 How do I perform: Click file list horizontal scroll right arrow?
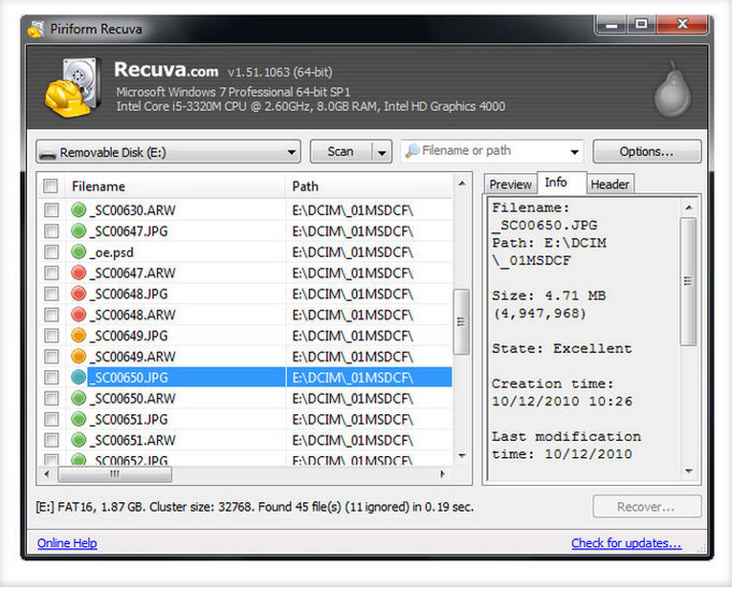(443, 474)
